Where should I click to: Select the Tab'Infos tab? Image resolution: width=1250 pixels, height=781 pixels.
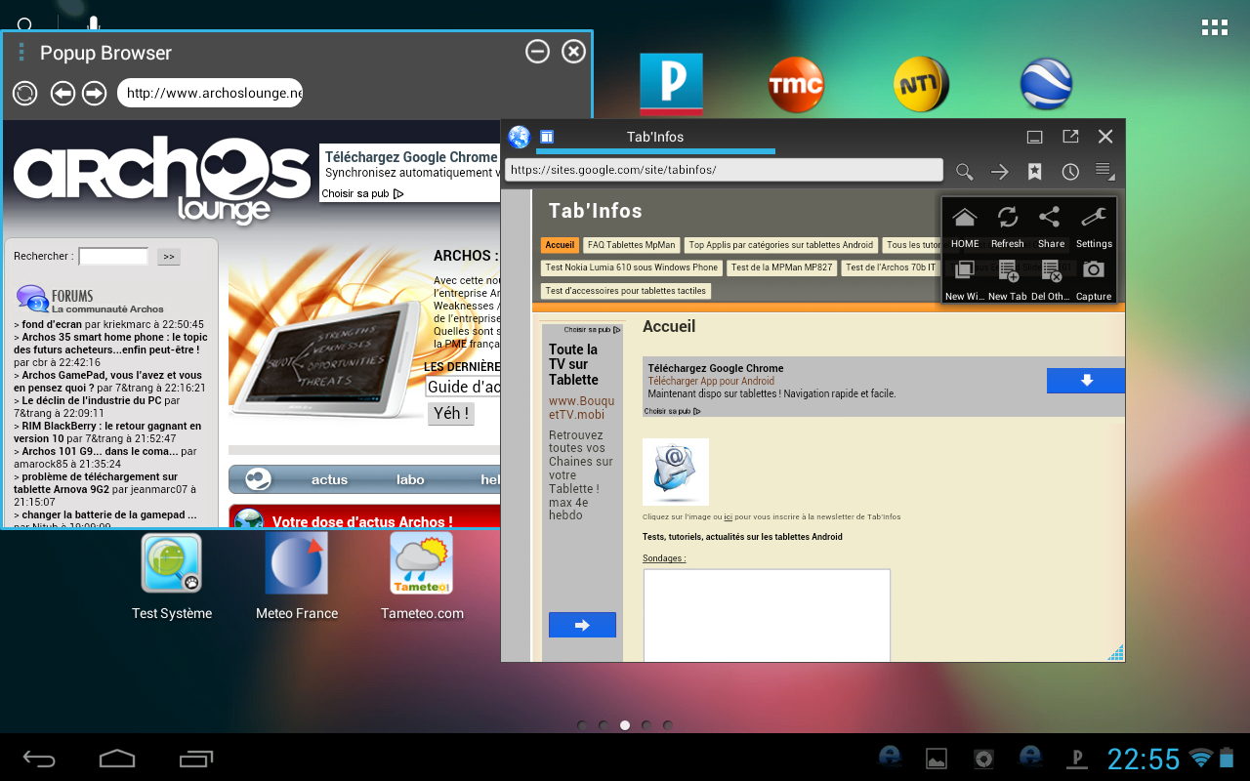pyautogui.click(x=655, y=138)
